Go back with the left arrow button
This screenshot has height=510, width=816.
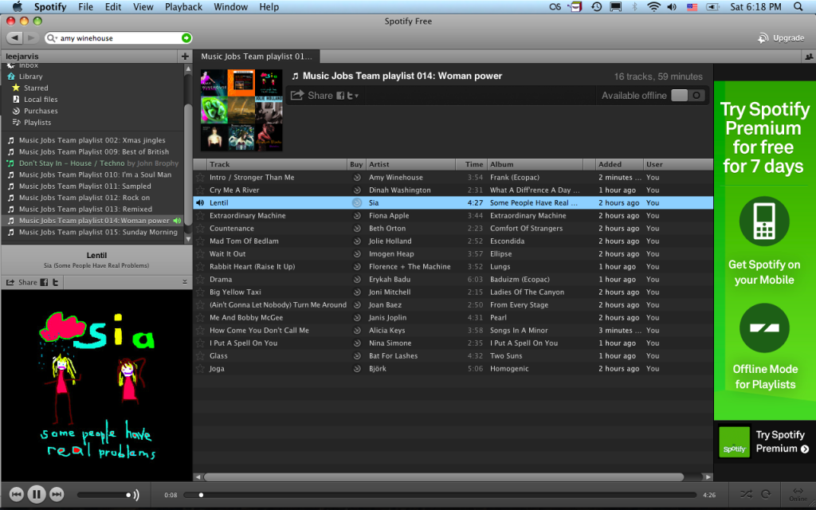14,38
